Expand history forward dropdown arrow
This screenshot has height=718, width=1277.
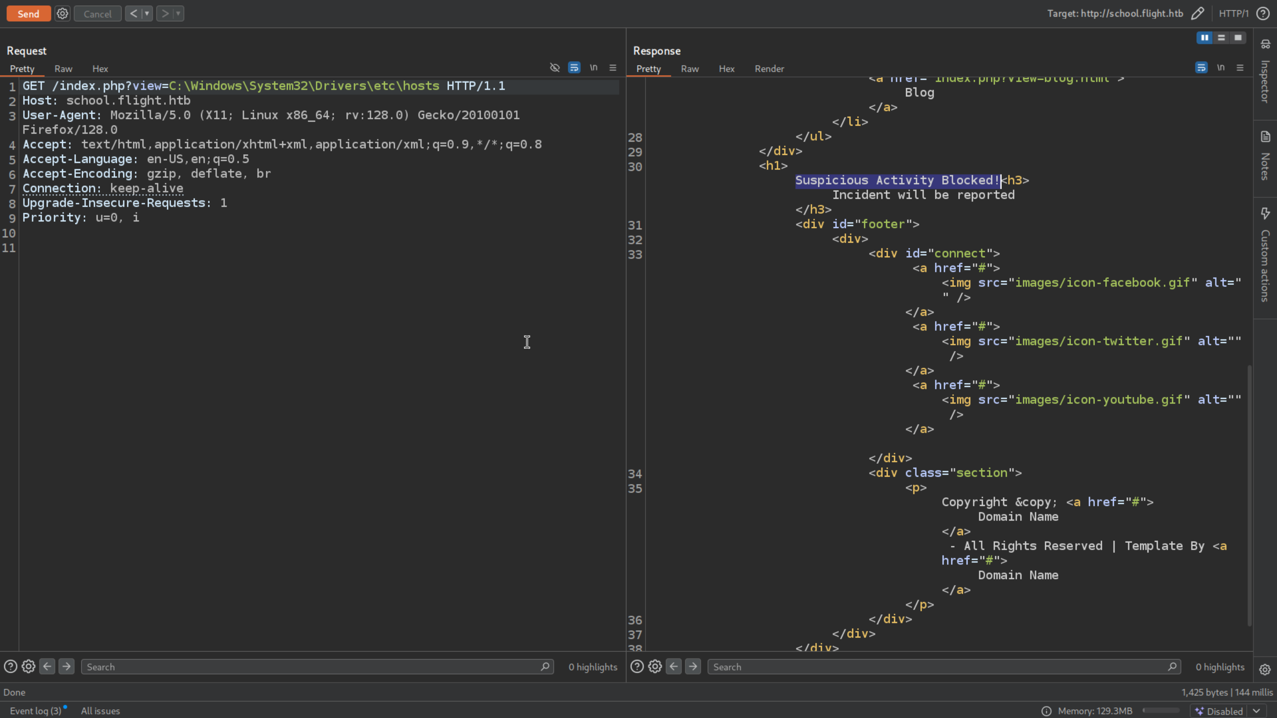click(x=179, y=13)
